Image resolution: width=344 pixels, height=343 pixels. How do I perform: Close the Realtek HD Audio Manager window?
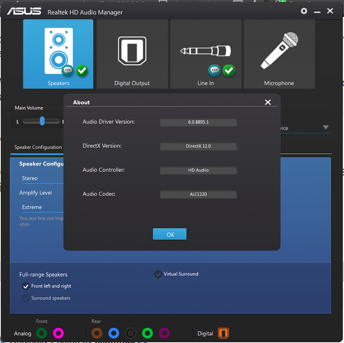pyautogui.click(x=330, y=11)
